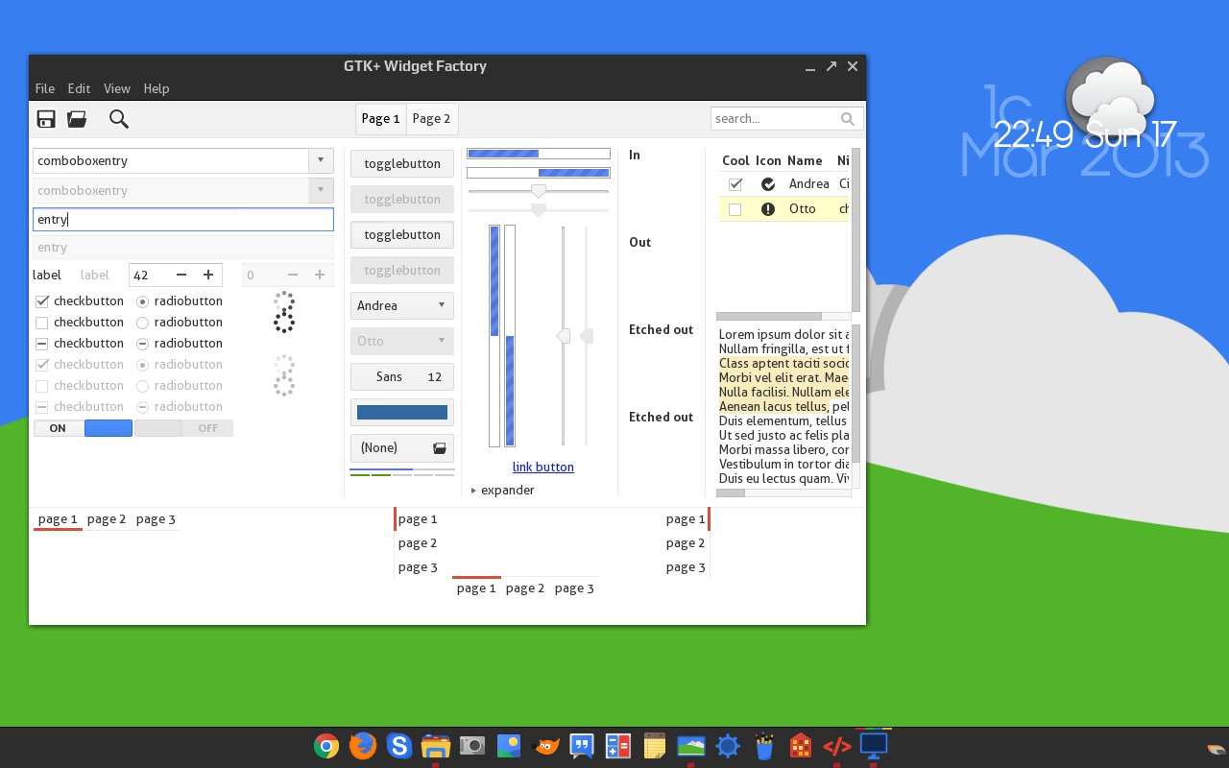Expand the expander
Screen dimensions: 1229x768
pyautogui.click(x=502, y=491)
